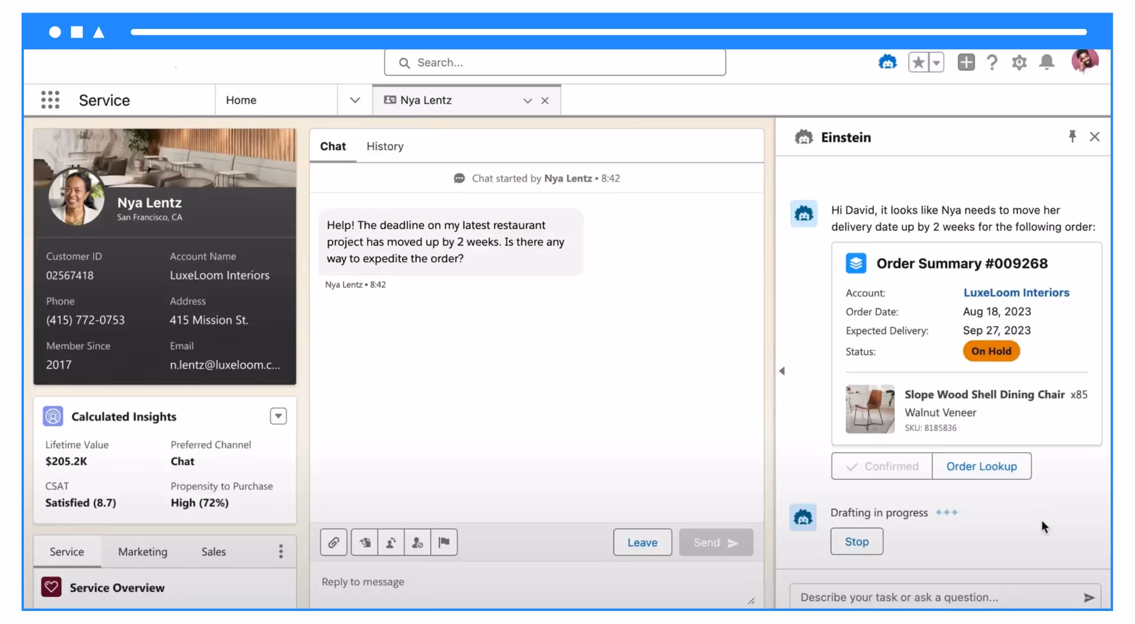Image resolution: width=1135 pixels, height=624 pixels.
Task: Click the Einstein avatar beside the greeting message
Action: pyautogui.click(x=804, y=214)
